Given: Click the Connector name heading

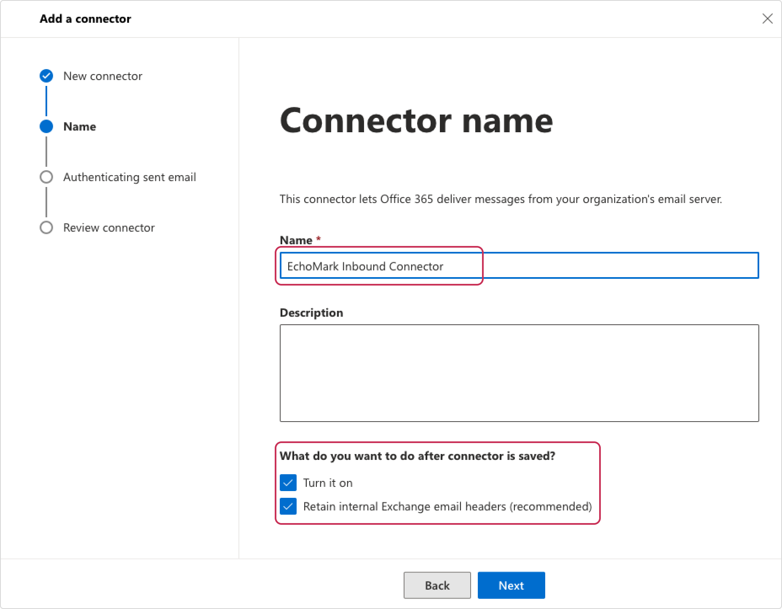Looking at the screenshot, I should (416, 120).
